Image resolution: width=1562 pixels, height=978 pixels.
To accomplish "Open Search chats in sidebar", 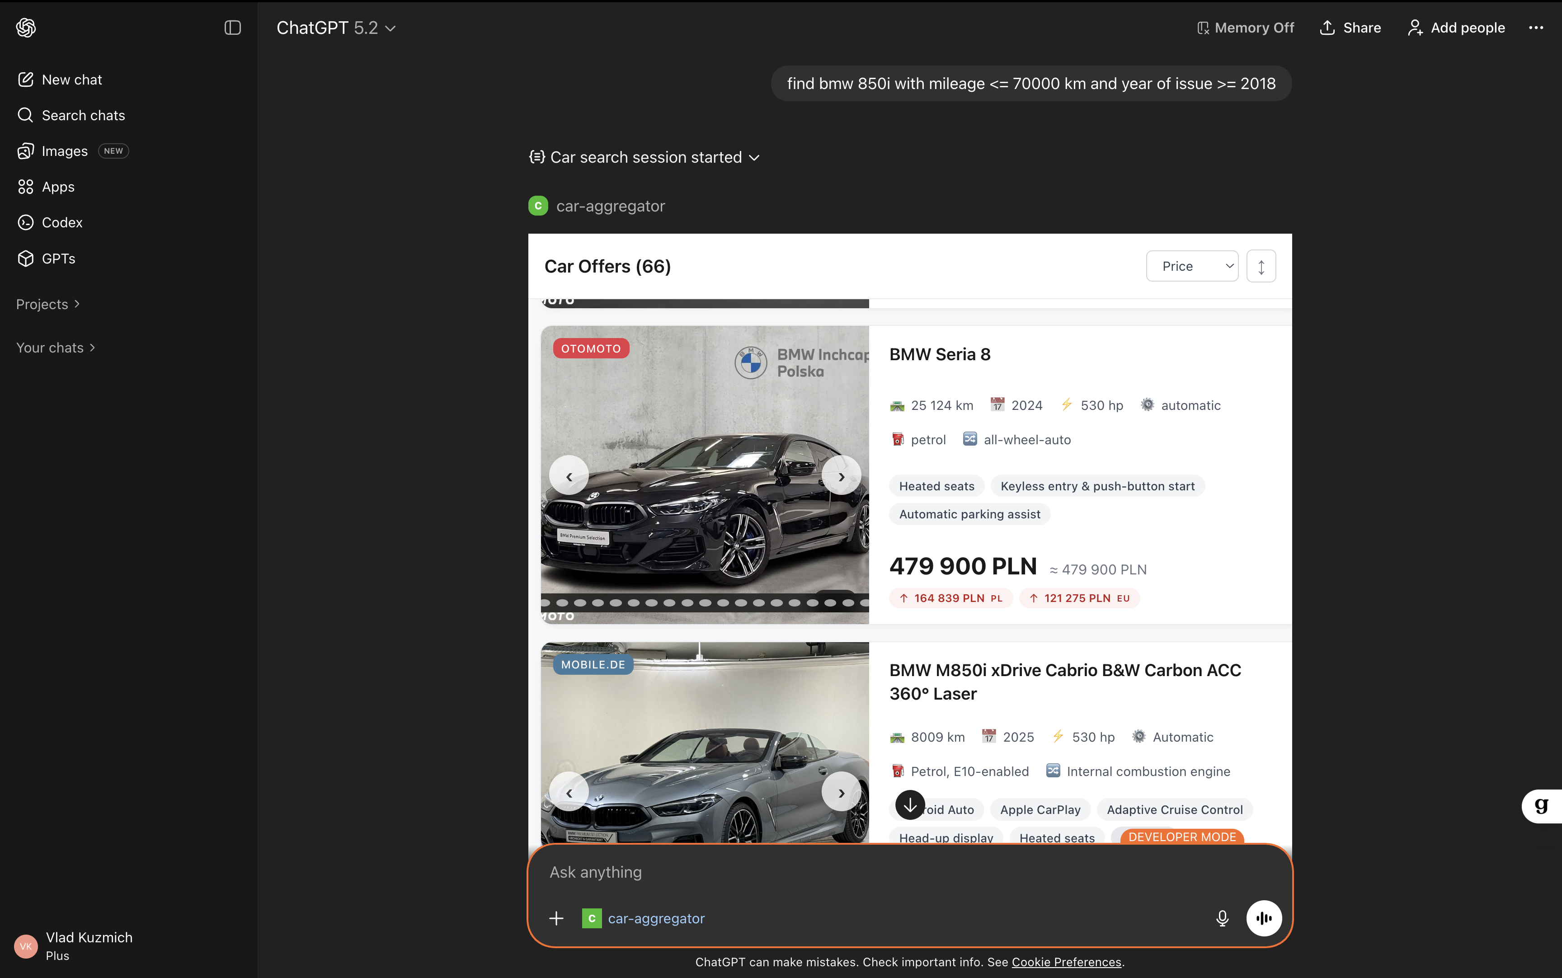I will tap(83, 115).
